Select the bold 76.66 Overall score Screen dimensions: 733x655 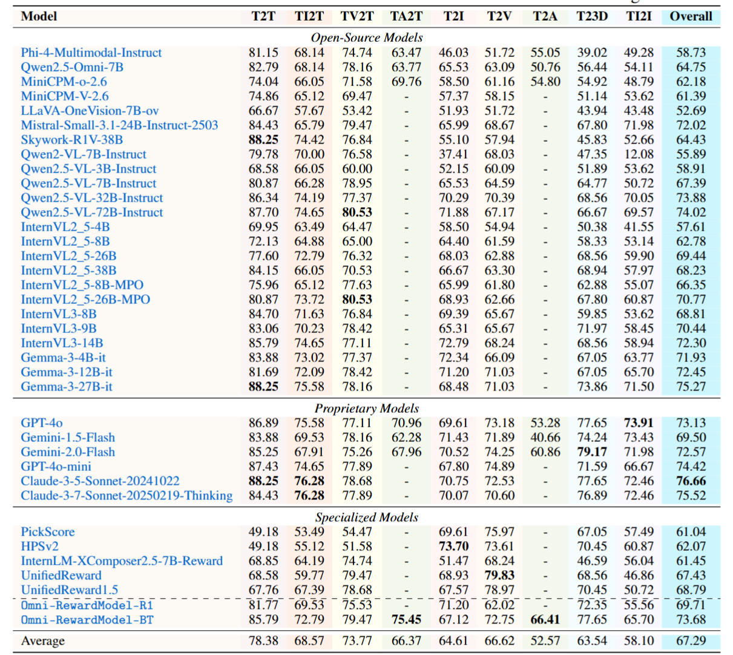pos(691,481)
